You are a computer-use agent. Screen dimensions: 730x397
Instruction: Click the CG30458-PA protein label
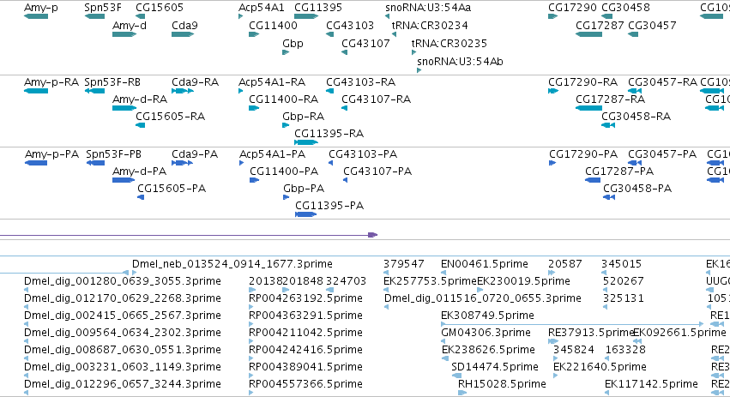637,189
